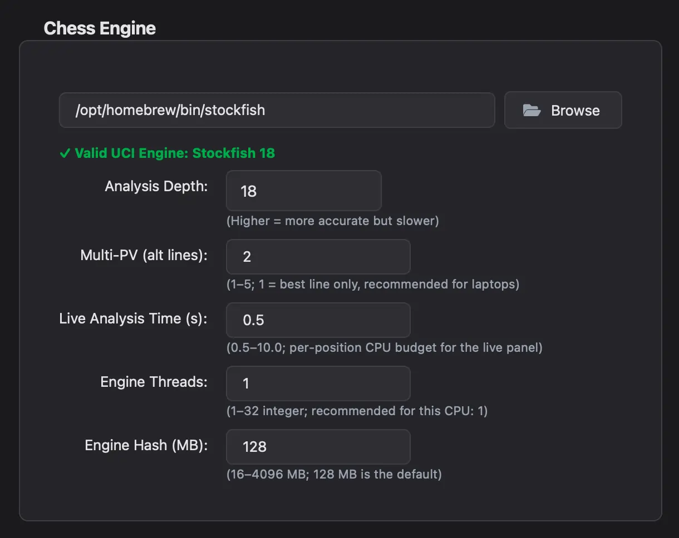This screenshot has height=538, width=679.
Task: Click the Engine Threads field
Action: (x=318, y=383)
